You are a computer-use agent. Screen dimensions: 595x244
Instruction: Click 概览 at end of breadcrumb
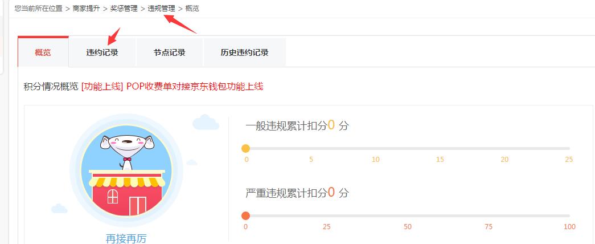pyautogui.click(x=192, y=9)
